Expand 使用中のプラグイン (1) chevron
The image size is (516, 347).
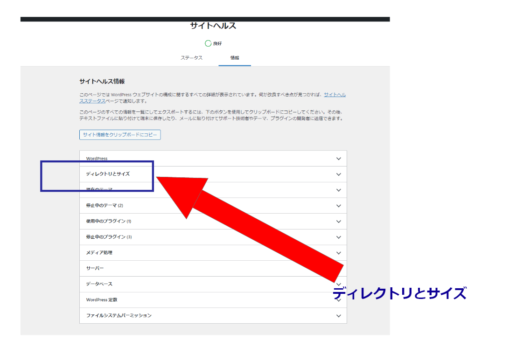pos(338,222)
